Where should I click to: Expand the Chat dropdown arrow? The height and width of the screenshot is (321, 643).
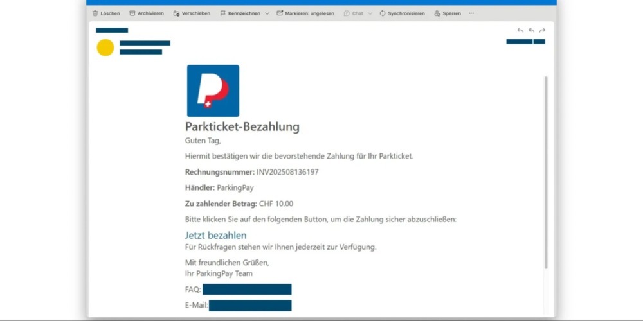click(x=370, y=13)
